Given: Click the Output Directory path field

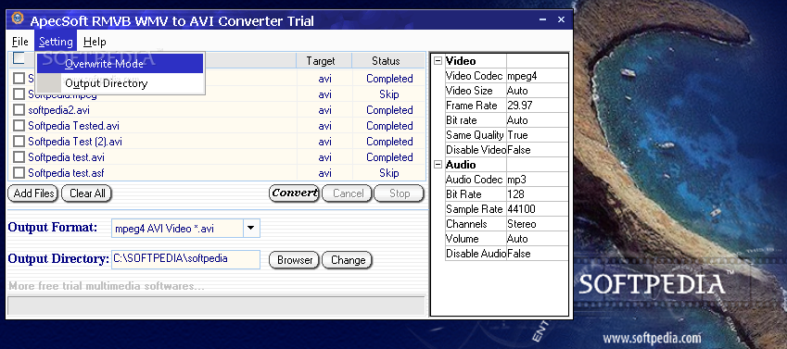Looking at the screenshot, I should pos(185,259).
